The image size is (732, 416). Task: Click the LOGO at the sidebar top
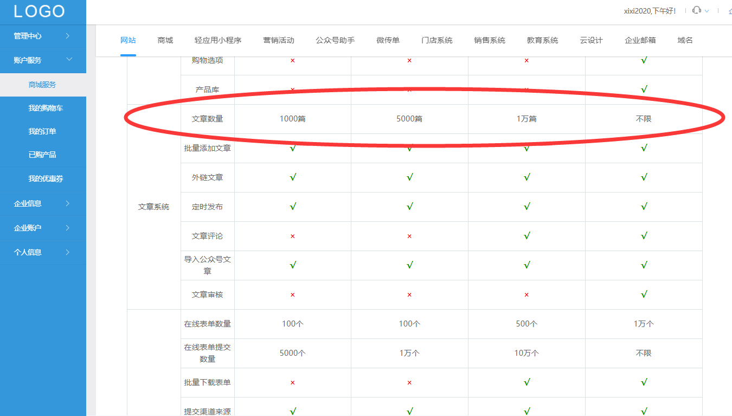(x=37, y=11)
